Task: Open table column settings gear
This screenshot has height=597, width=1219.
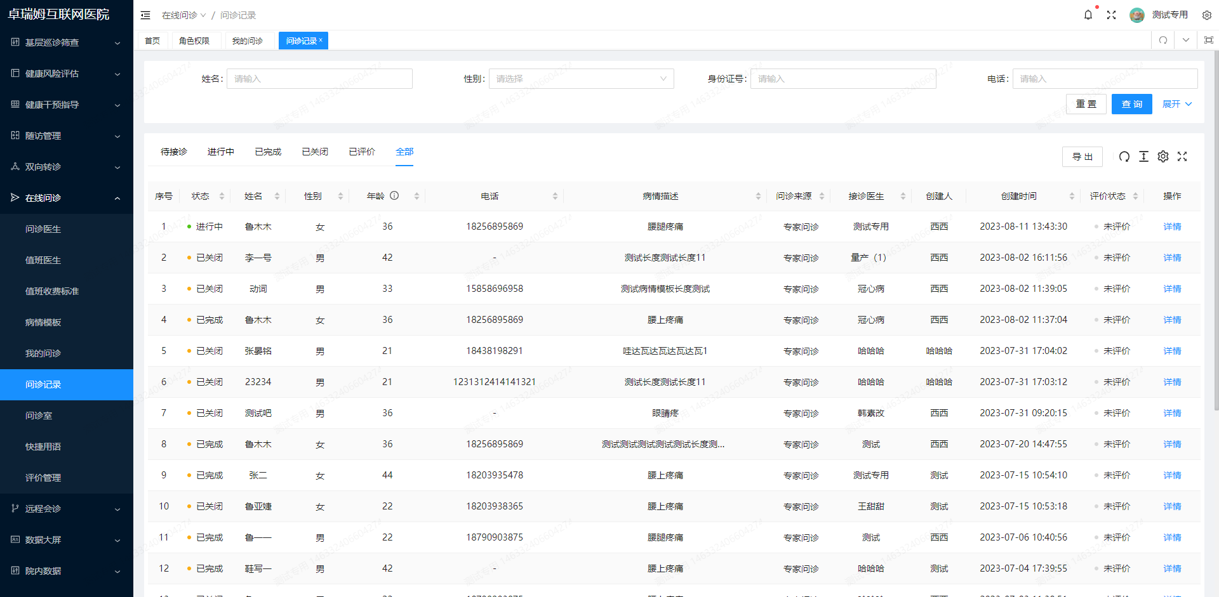Action: tap(1163, 156)
